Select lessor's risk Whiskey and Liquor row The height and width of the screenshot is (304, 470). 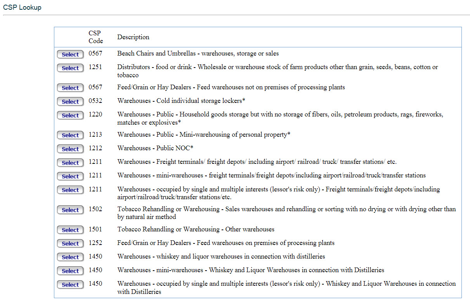click(x=70, y=285)
